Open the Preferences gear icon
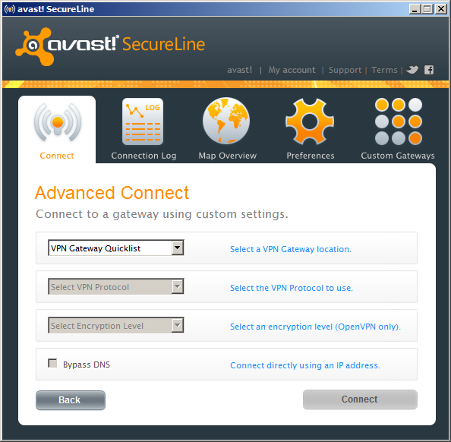This screenshot has width=451, height=442. point(310,122)
